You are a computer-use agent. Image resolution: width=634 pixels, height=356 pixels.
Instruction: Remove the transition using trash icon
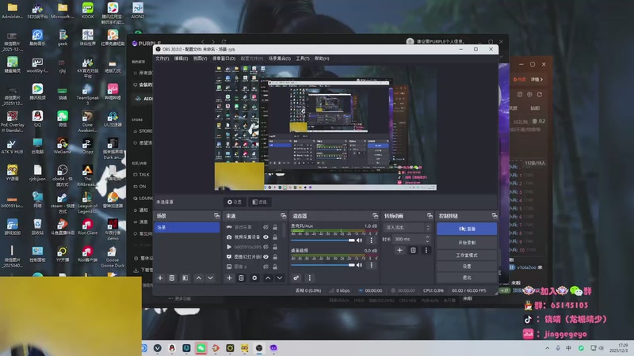coord(413,250)
